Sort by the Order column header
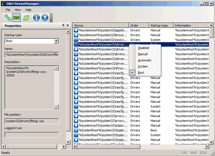This screenshot has width=215, height=156. pyautogui.click(x=139, y=26)
